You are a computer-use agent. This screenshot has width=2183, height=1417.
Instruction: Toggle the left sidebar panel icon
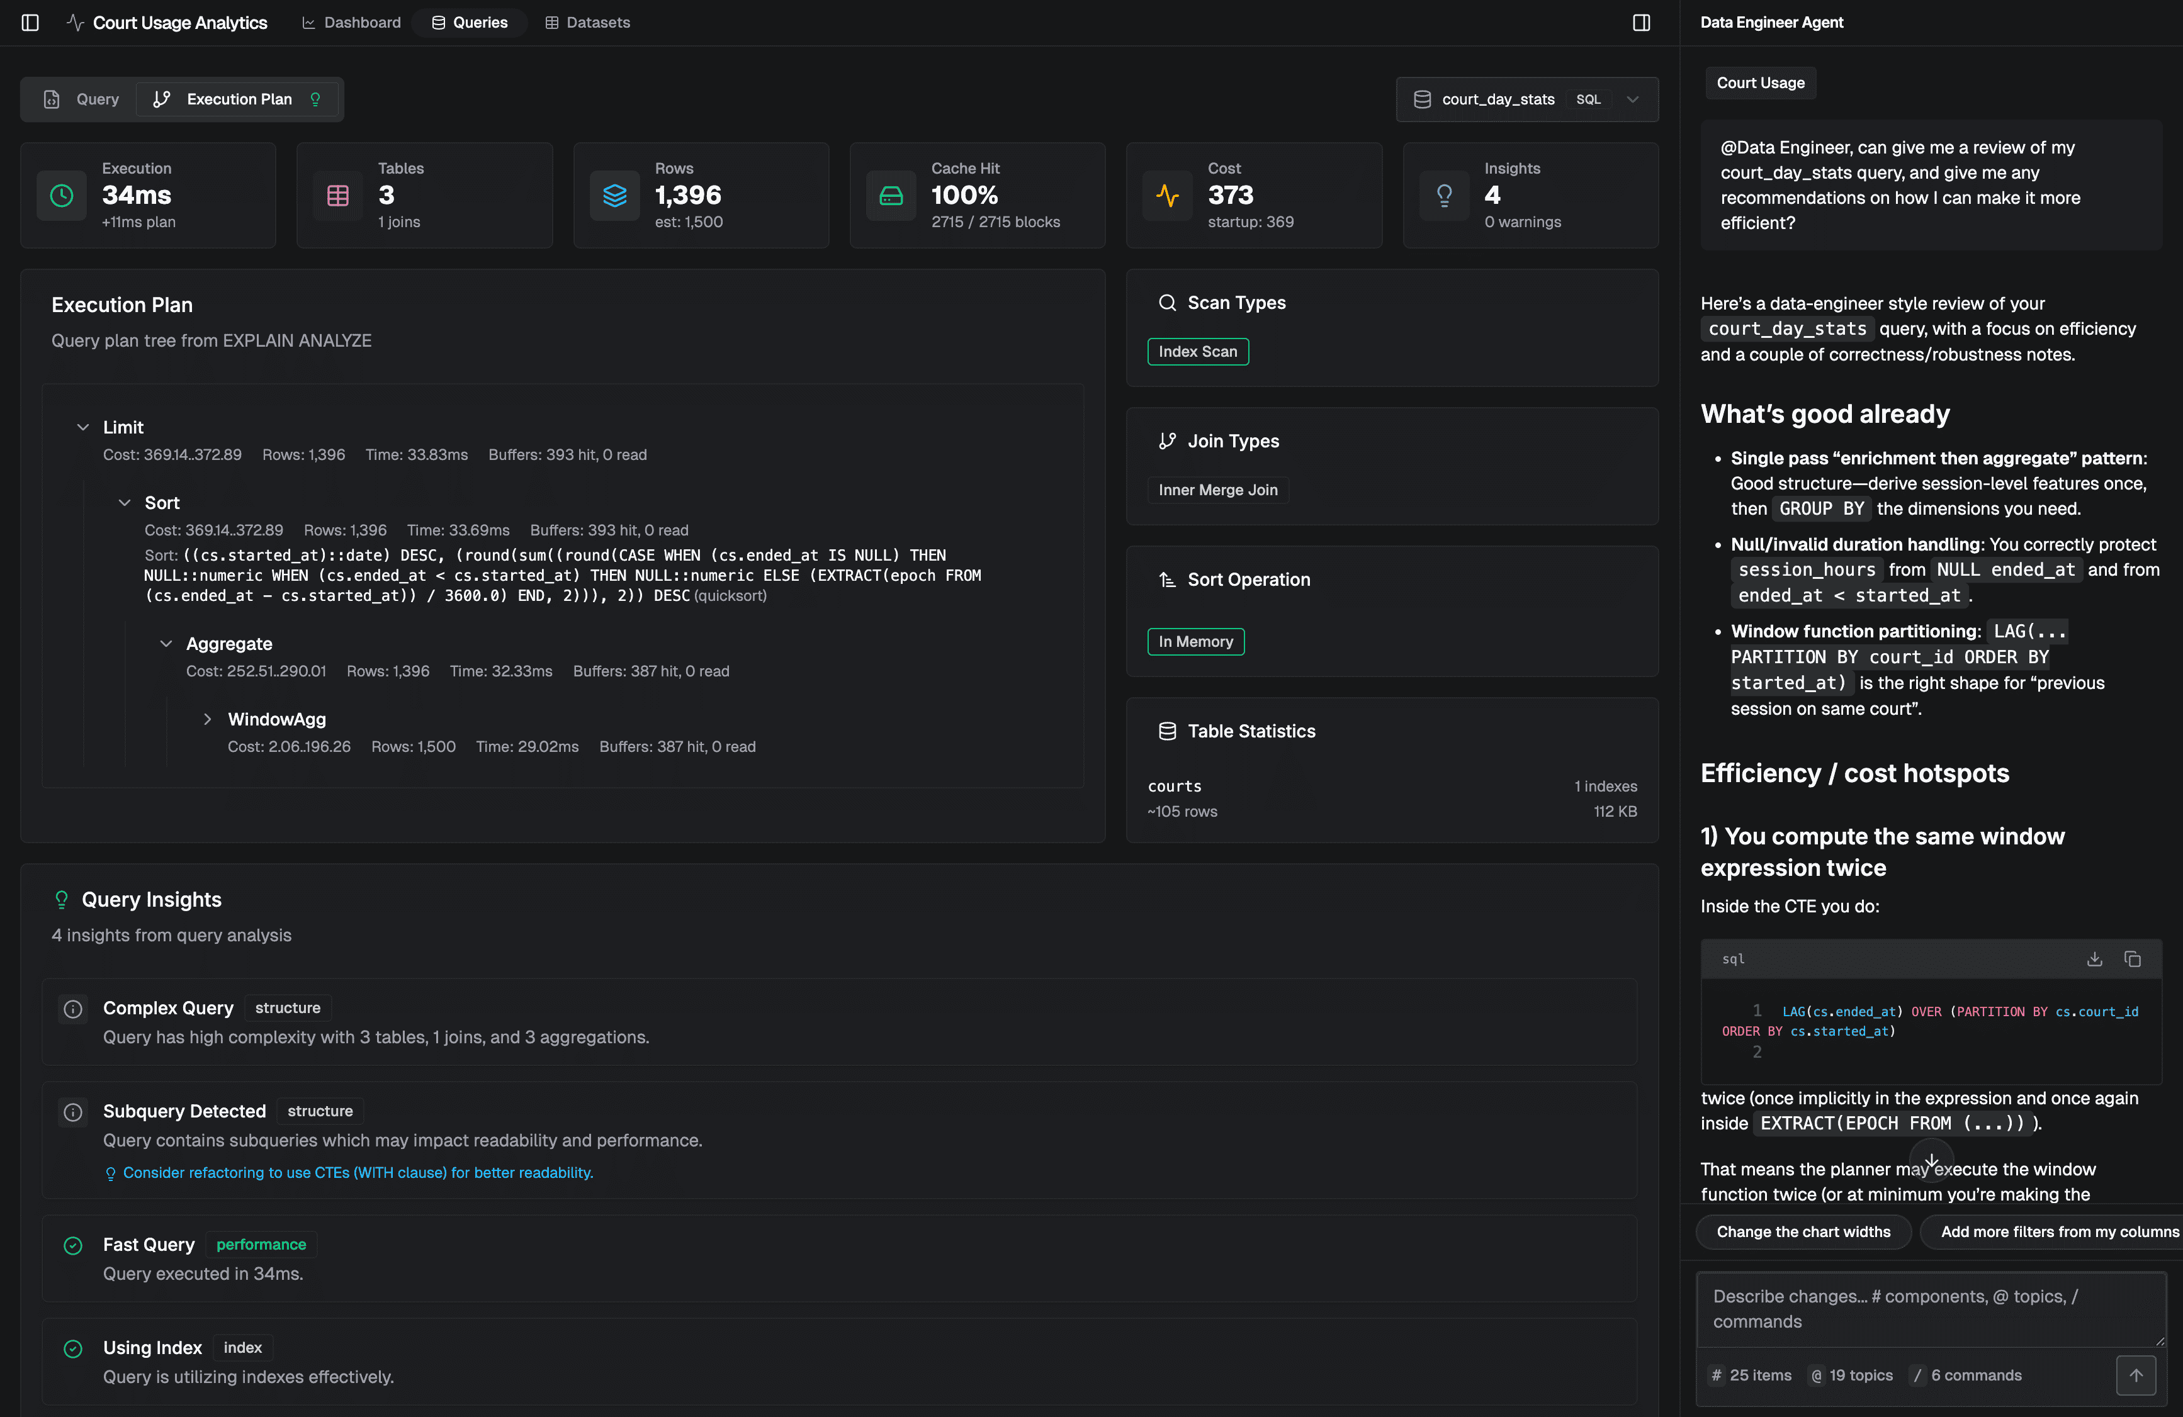point(30,22)
